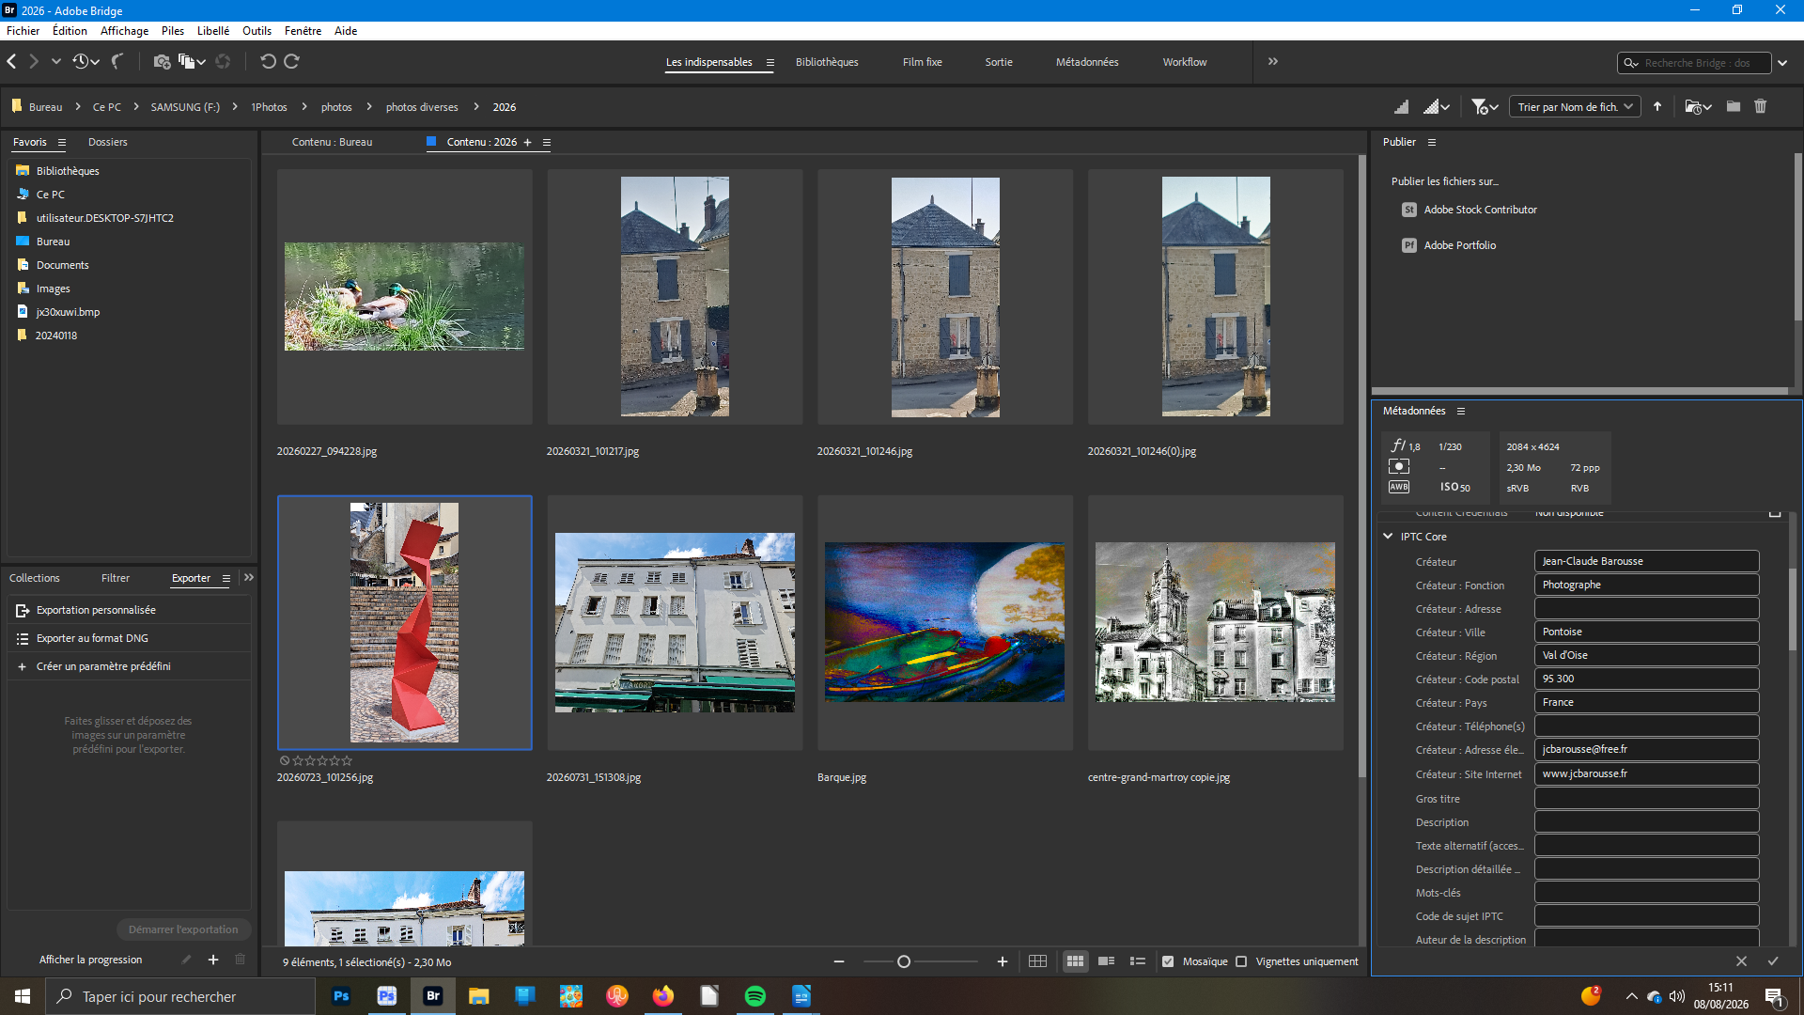This screenshot has height=1015, width=1804.
Task: Open the filter by rating menu
Action: pyautogui.click(x=1485, y=107)
